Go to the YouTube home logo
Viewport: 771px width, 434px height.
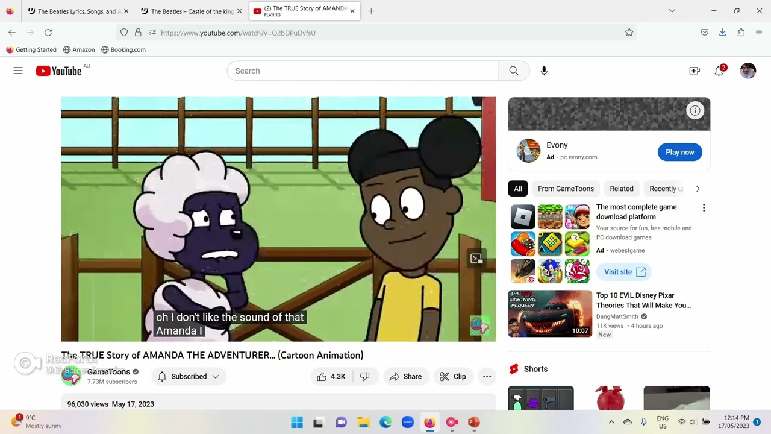click(58, 71)
